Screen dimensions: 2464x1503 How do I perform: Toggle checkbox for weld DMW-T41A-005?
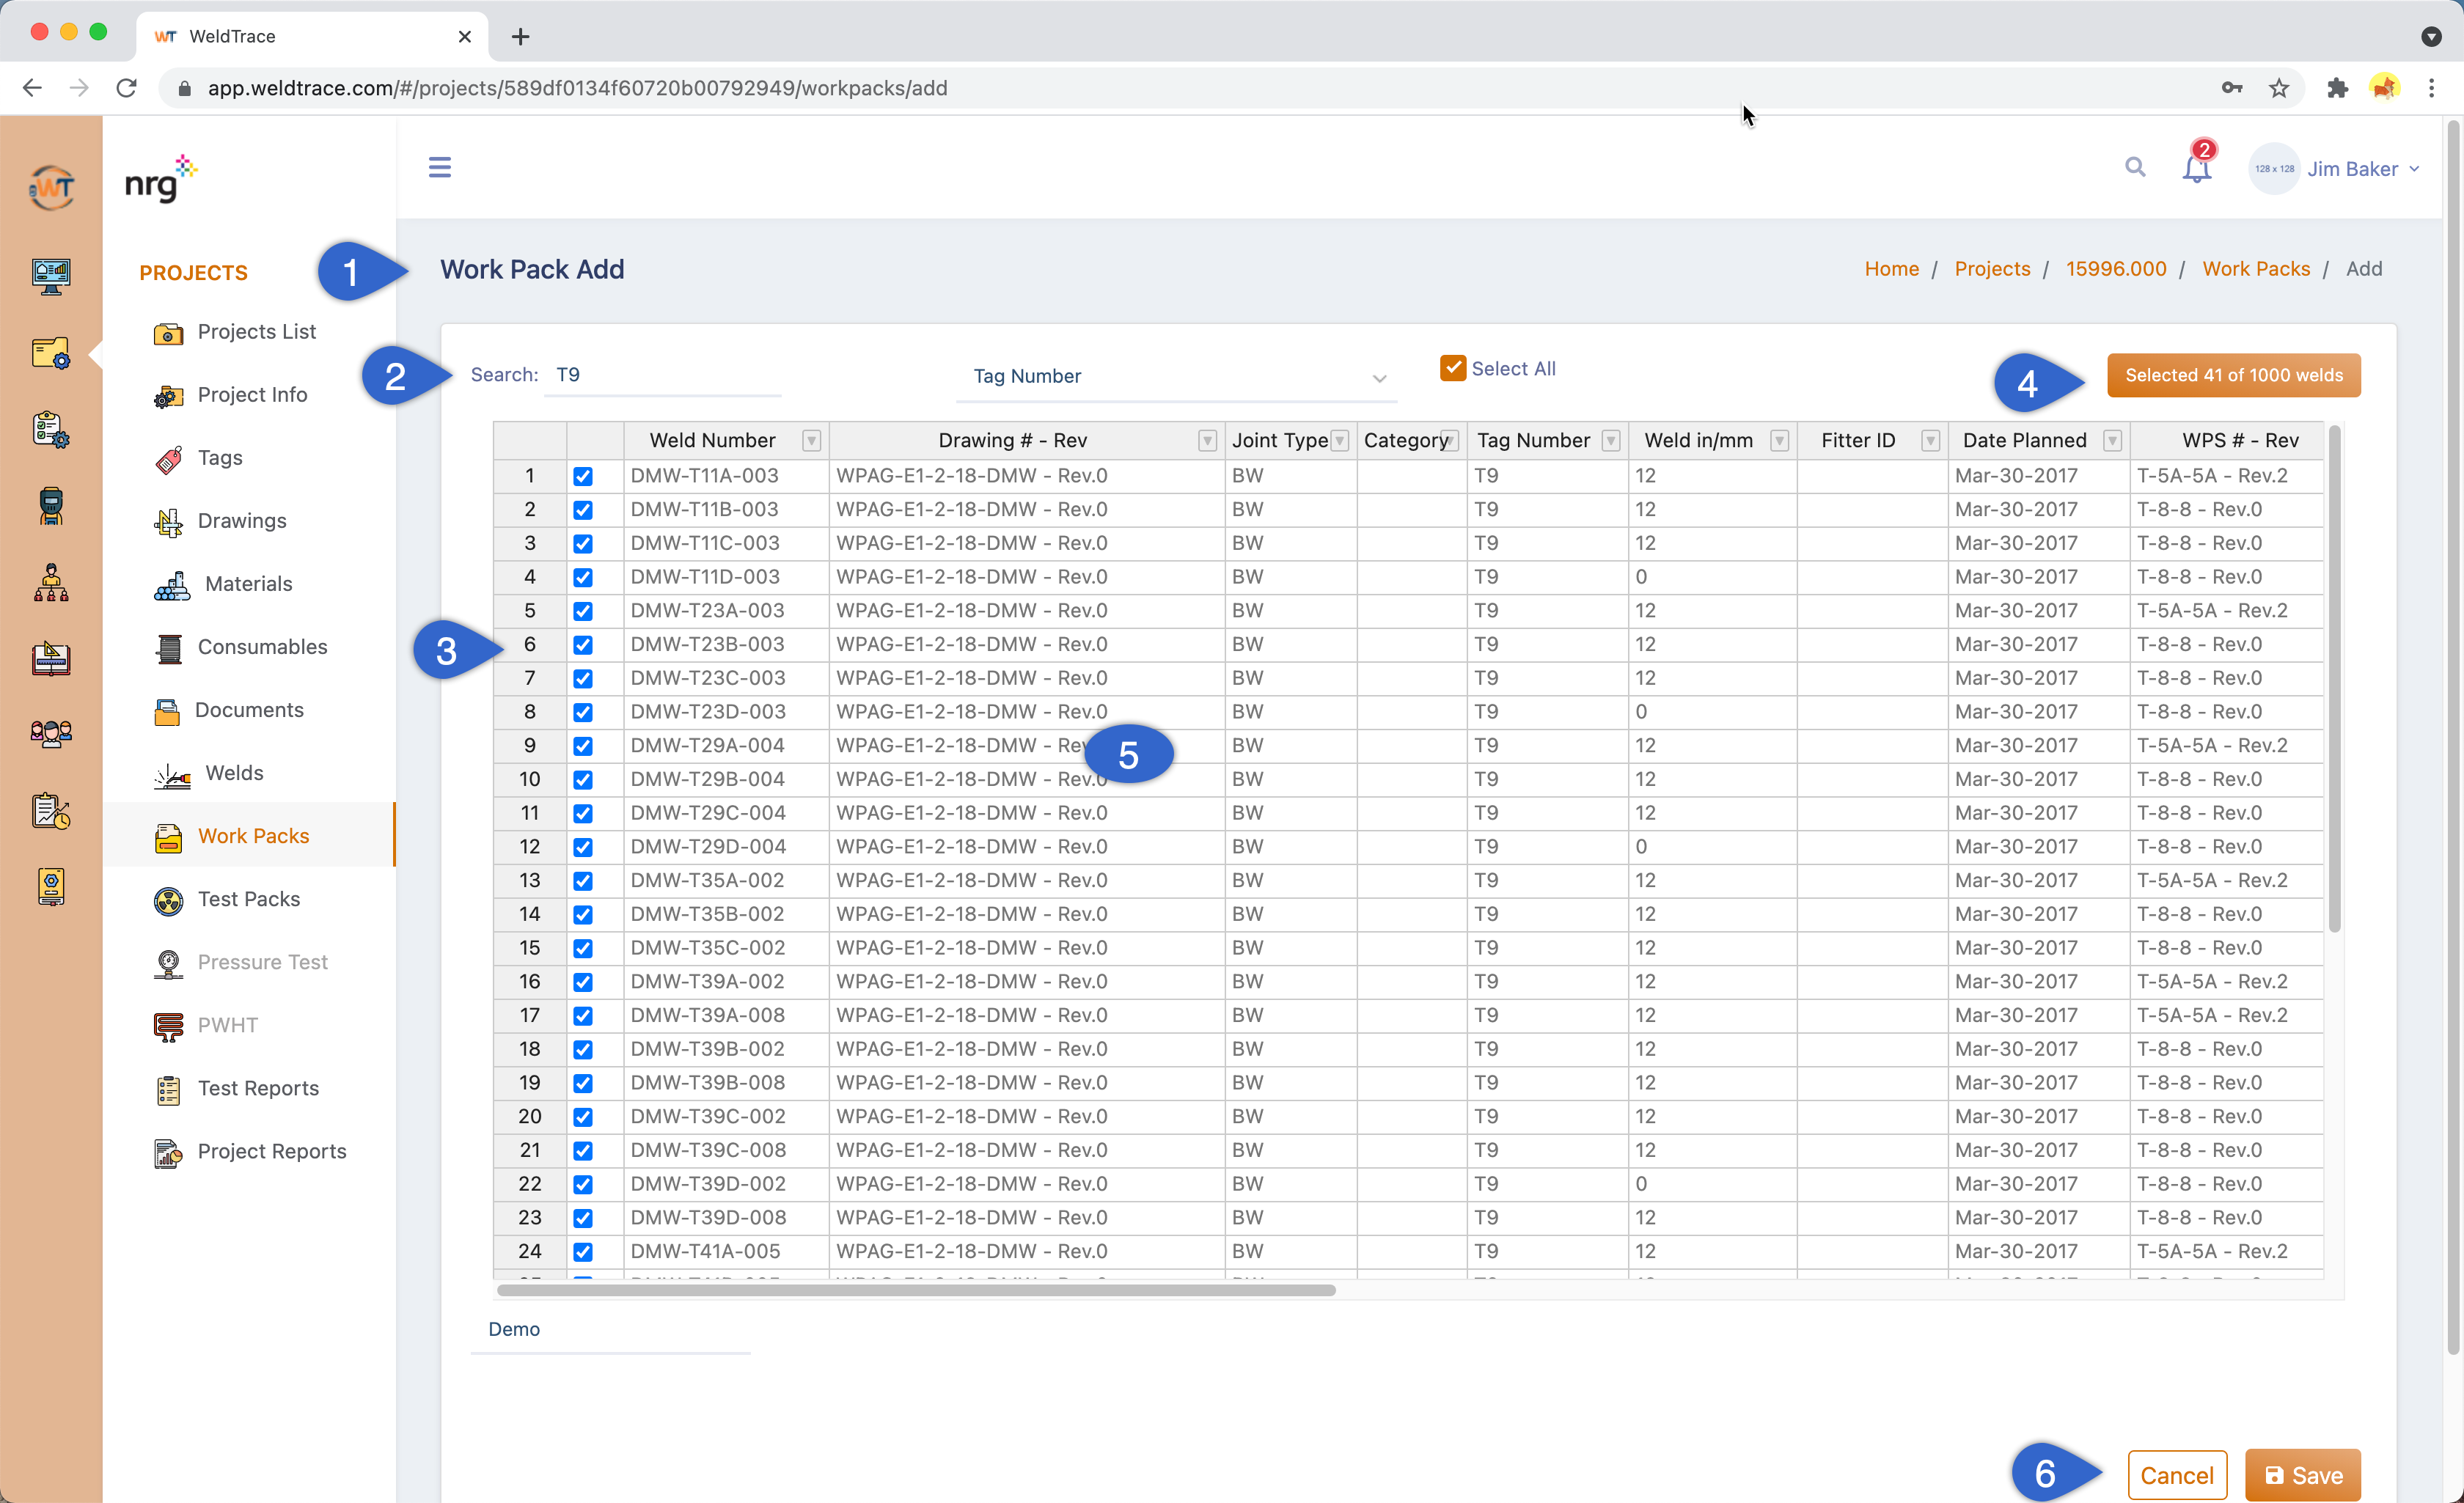pos(582,1252)
